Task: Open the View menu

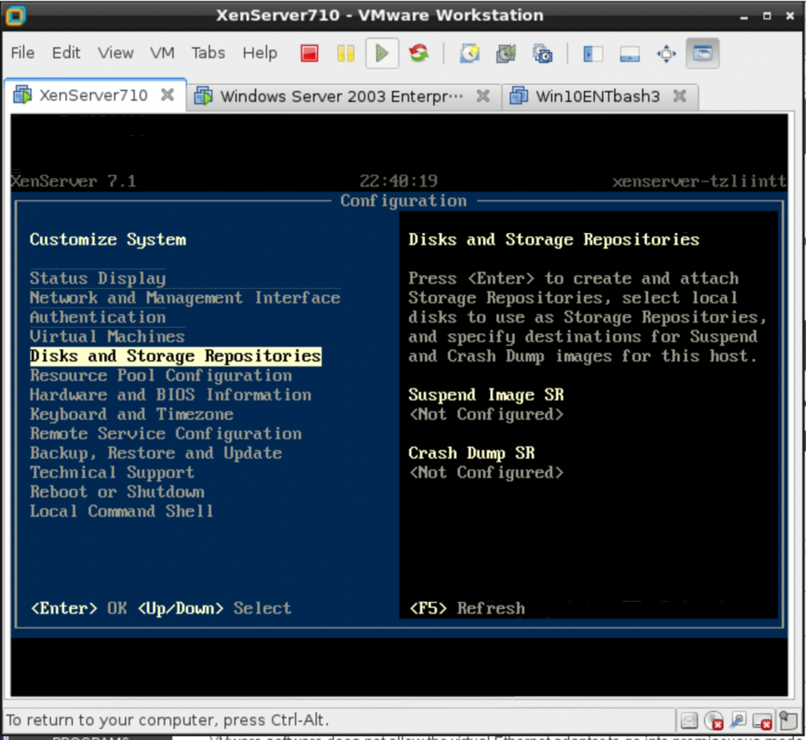Action: coord(116,53)
